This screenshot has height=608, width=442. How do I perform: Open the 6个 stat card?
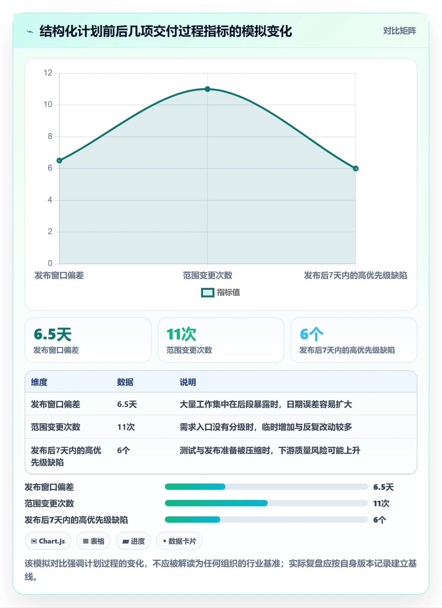(x=354, y=340)
